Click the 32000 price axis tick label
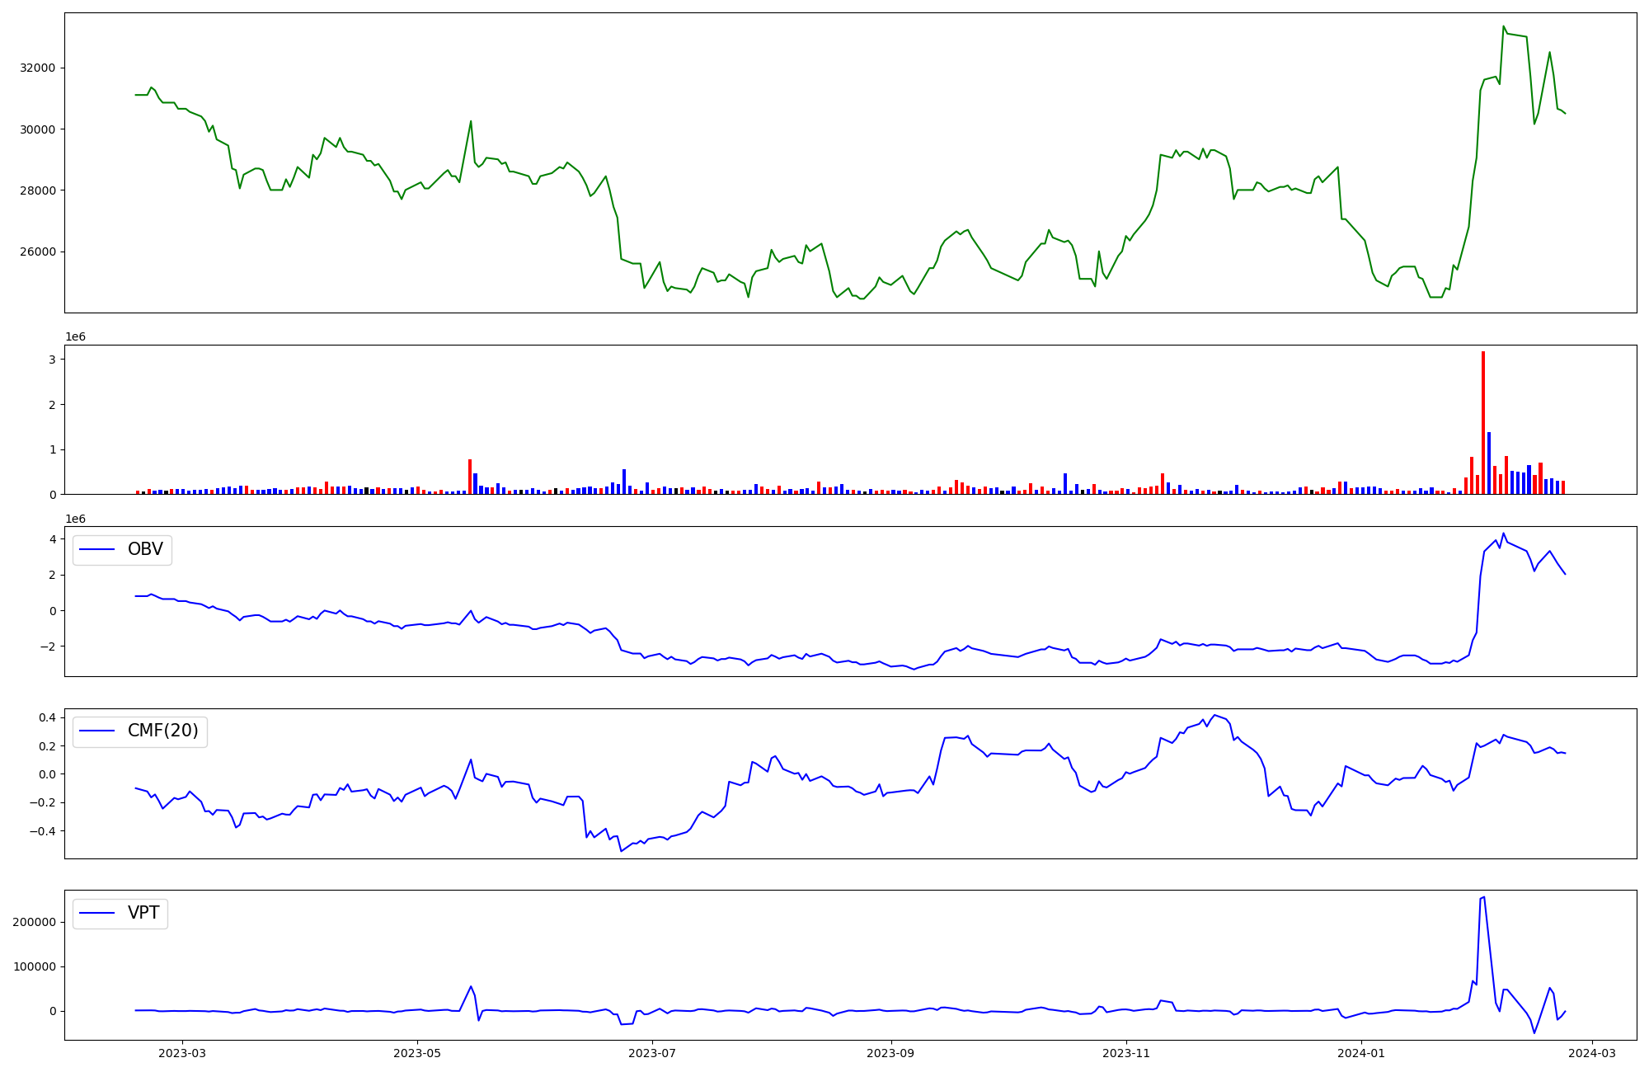 (x=37, y=68)
